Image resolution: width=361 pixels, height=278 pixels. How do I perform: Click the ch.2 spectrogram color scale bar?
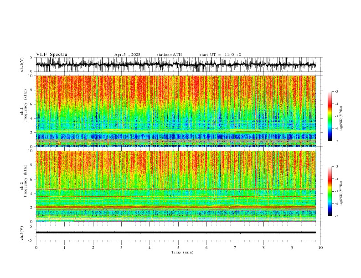[x=330, y=191]
